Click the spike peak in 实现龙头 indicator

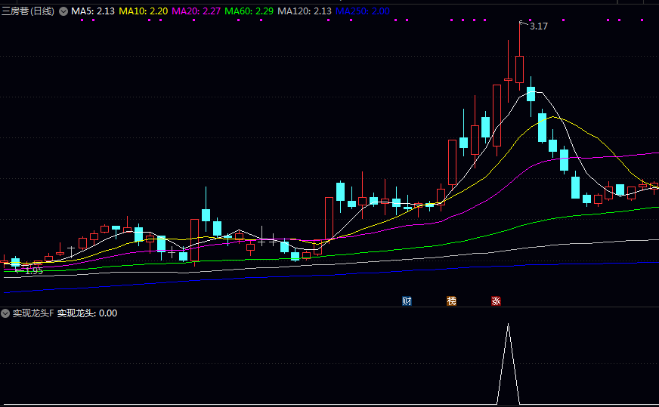[508, 325]
